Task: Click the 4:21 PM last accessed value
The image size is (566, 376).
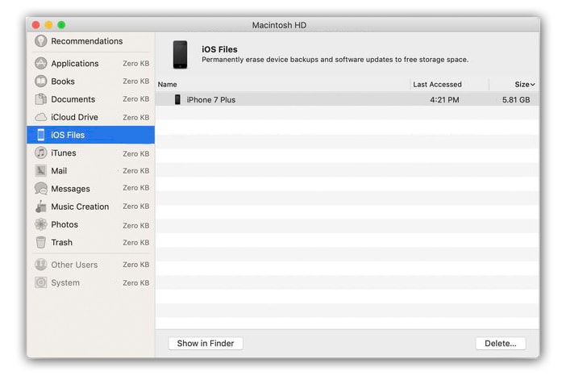Action: (444, 100)
